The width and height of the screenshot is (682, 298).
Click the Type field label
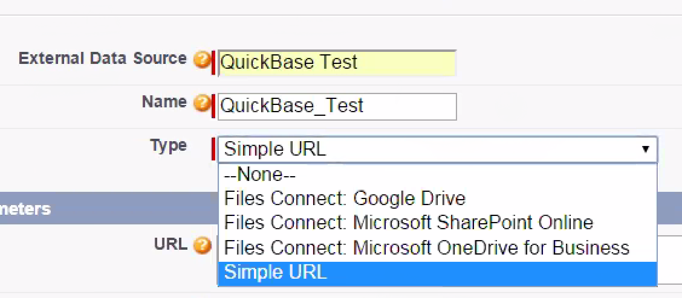[x=168, y=145]
